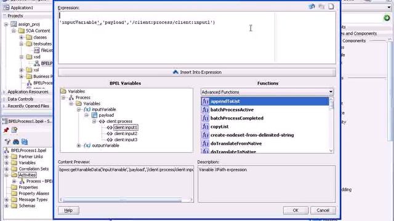The width and height of the screenshot is (394, 221).
Task: Collapse the assign_proj project node
Action: [6, 25]
